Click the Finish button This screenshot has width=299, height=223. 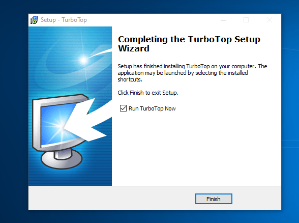point(214,199)
